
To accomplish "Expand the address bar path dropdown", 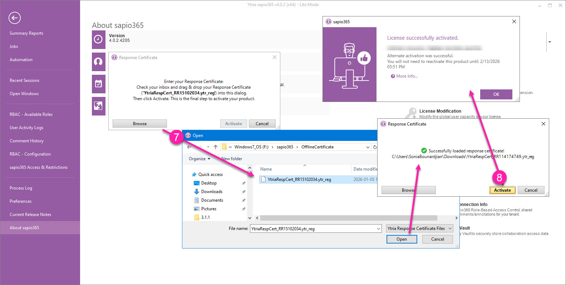I will 368,147.
